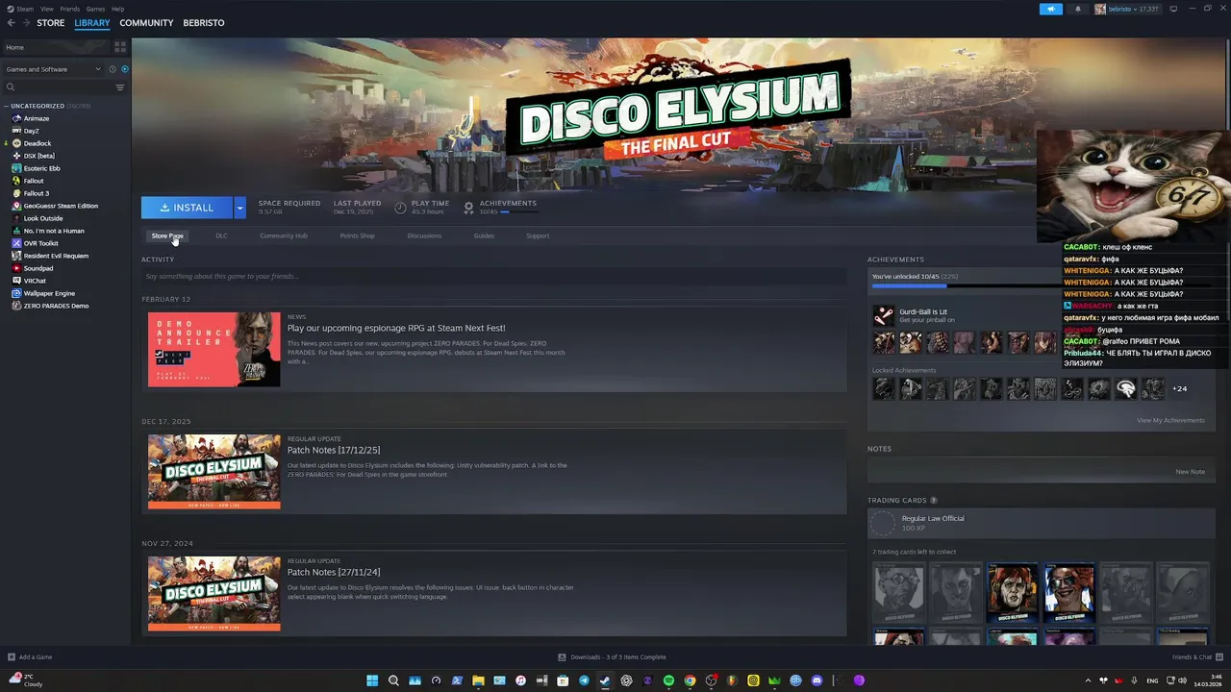
Task: Open Patch Notes [27/11/24] title
Action: pos(334,572)
